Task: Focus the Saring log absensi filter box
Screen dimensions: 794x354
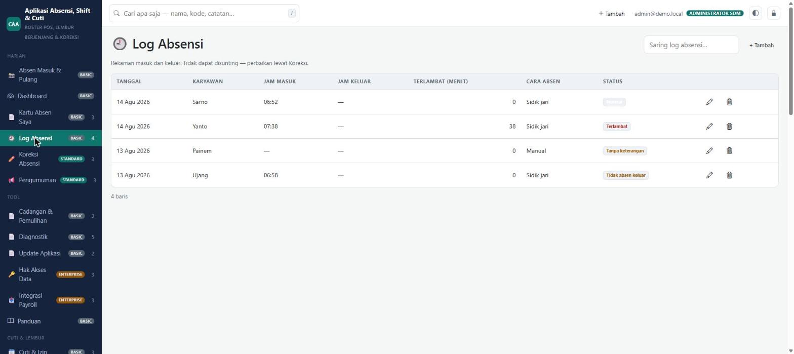Action: (691, 45)
